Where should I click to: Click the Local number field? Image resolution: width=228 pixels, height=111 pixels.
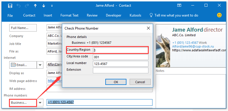point(121,64)
